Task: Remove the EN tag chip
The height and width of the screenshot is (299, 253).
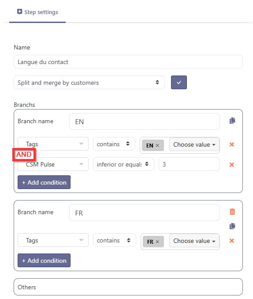Action: pos(157,145)
